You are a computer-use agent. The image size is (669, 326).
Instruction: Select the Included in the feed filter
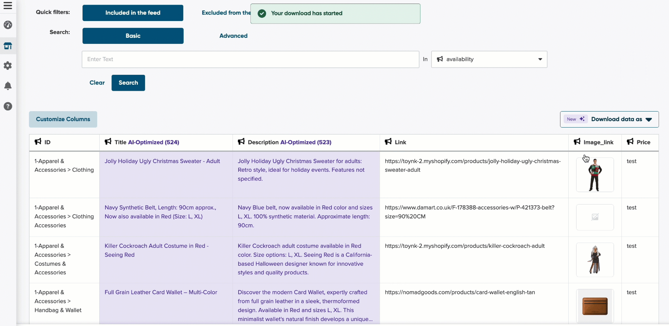click(133, 13)
